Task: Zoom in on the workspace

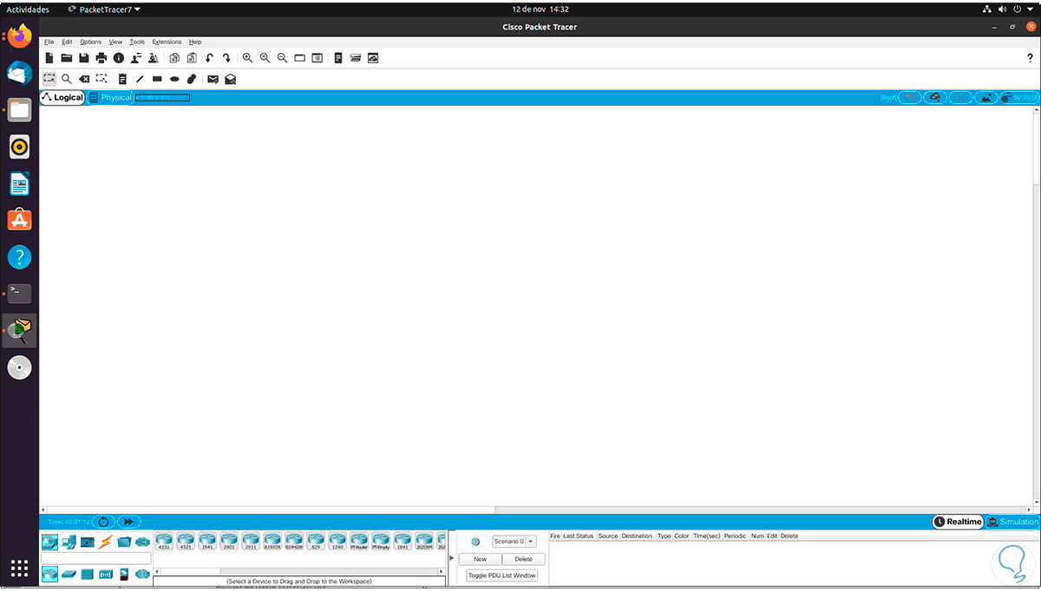Action: pos(247,58)
